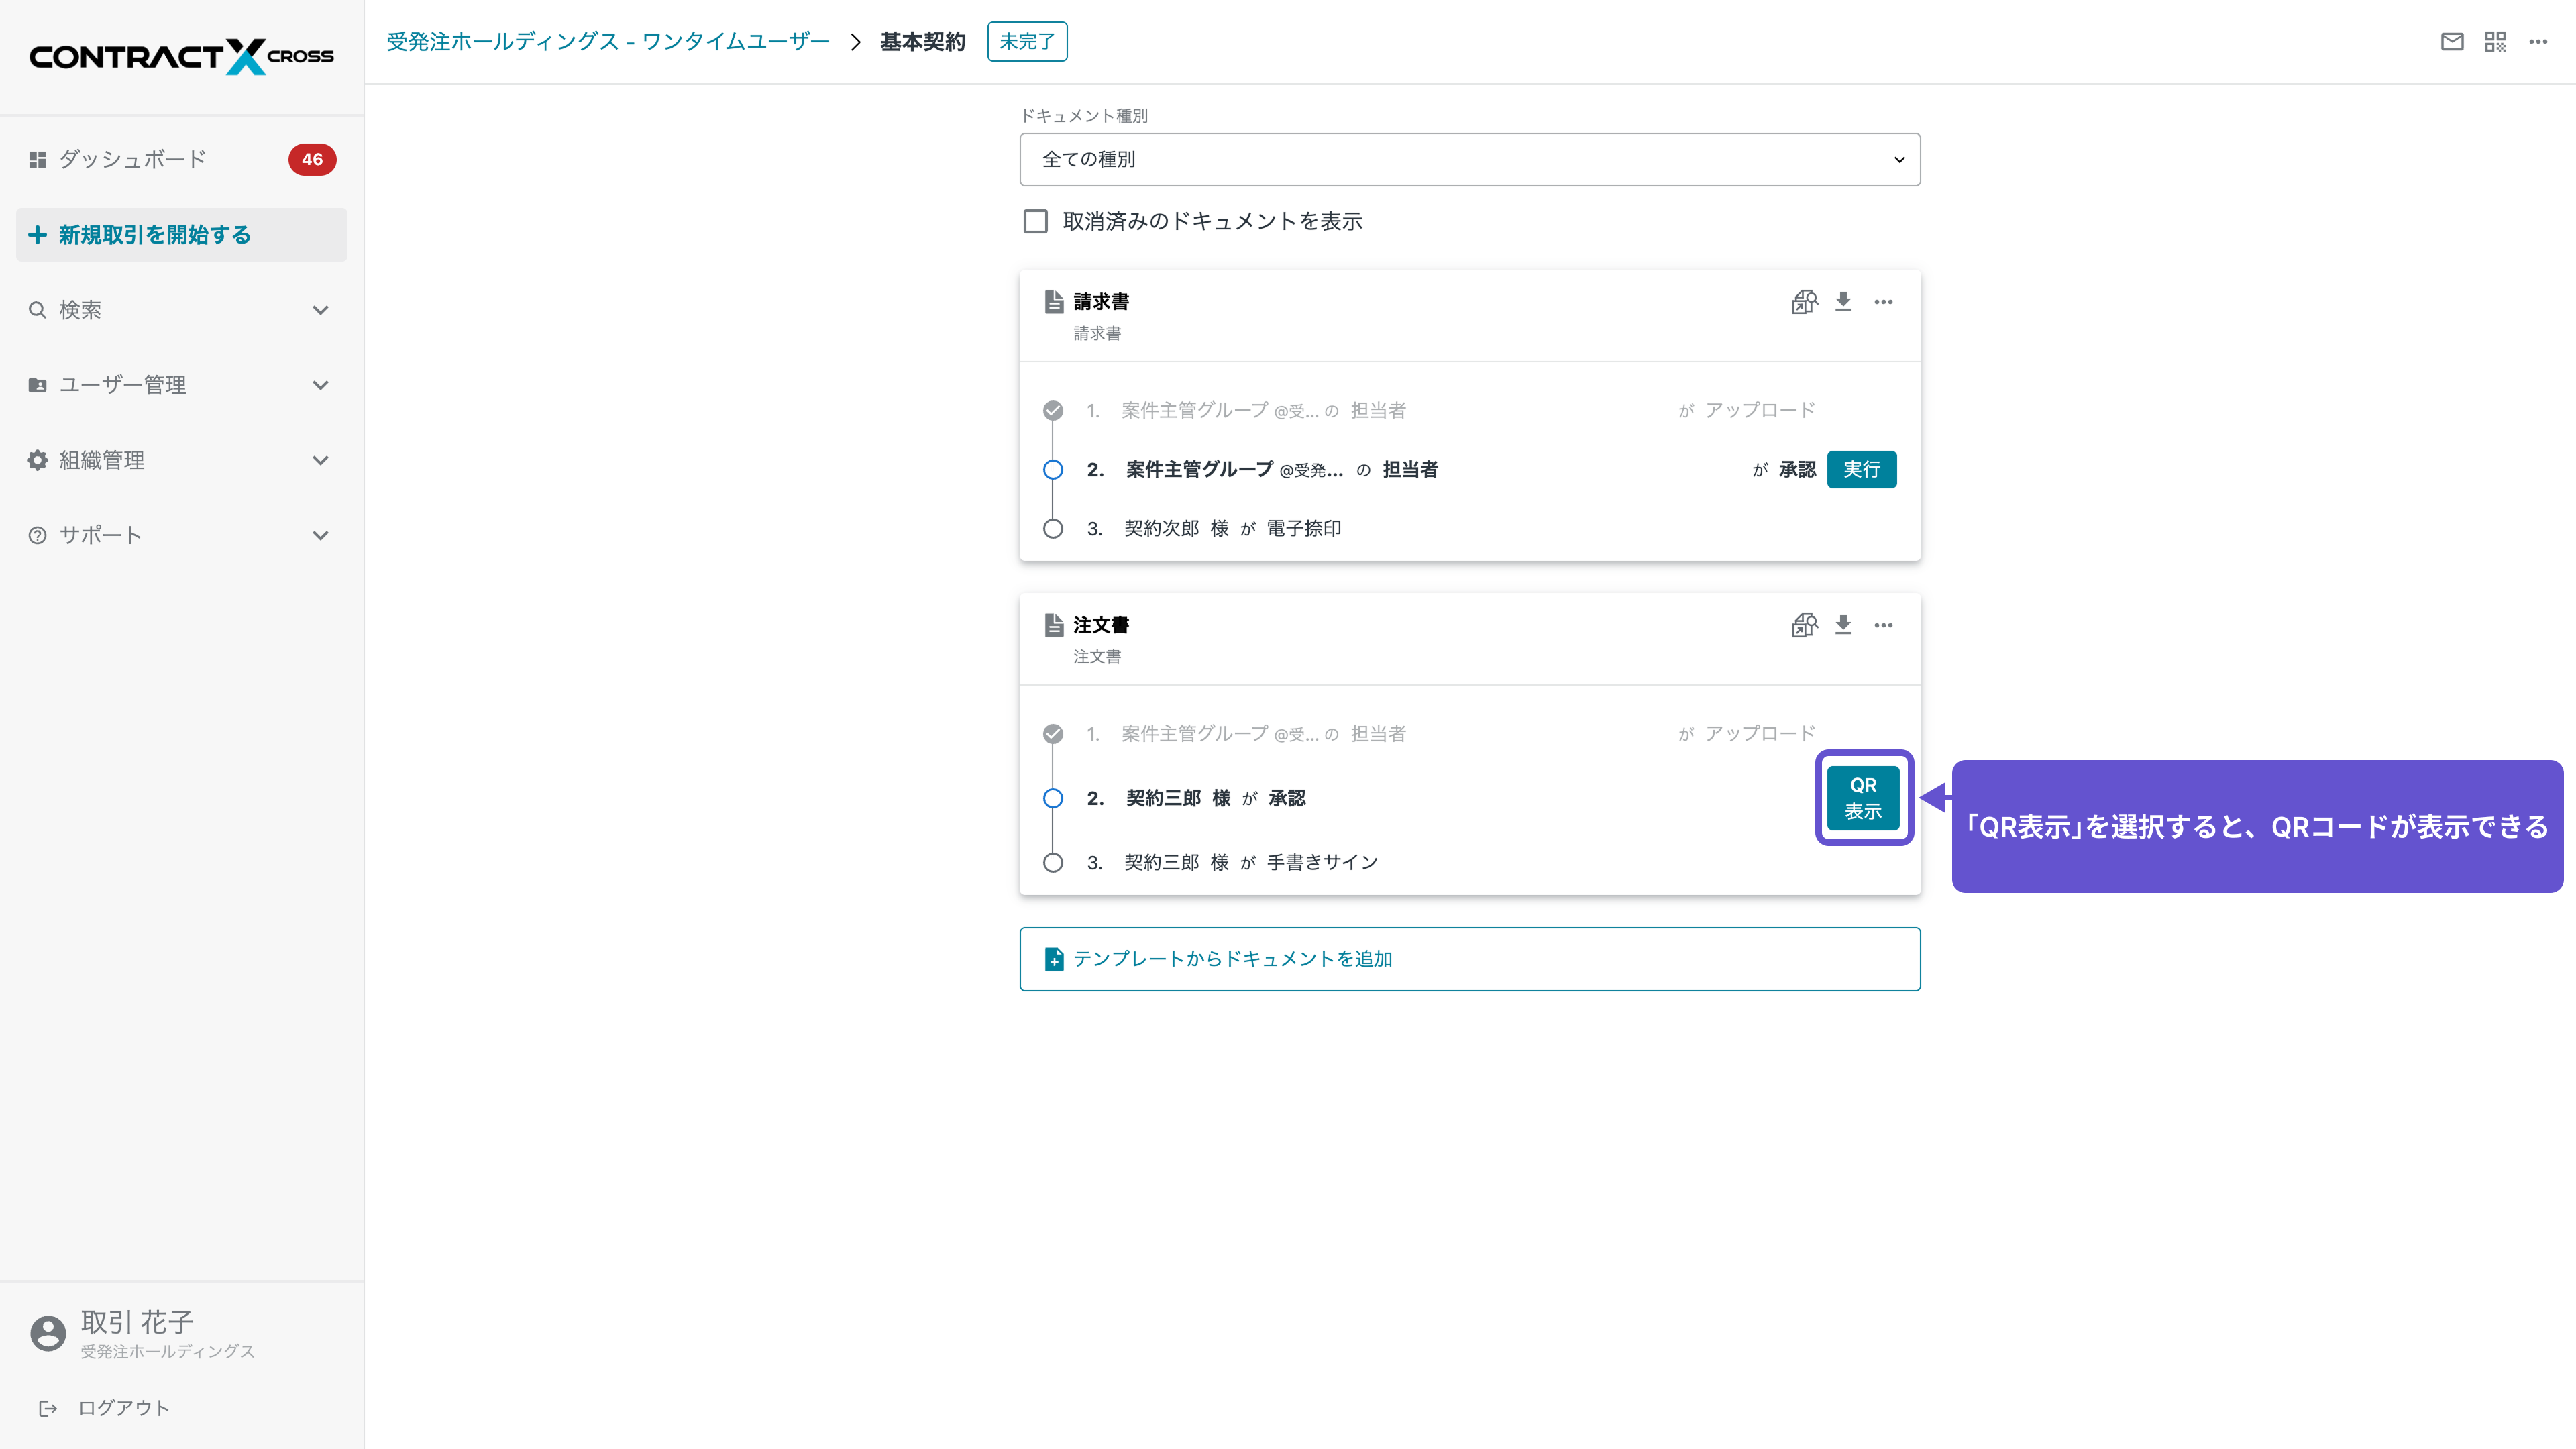The width and height of the screenshot is (2576, 1449).
Task: Select the QR表示 button on 注文書
Action: tap(1862, 797)
